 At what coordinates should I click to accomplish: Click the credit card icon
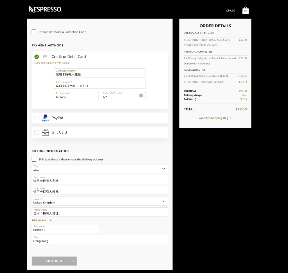pos(45,57)
